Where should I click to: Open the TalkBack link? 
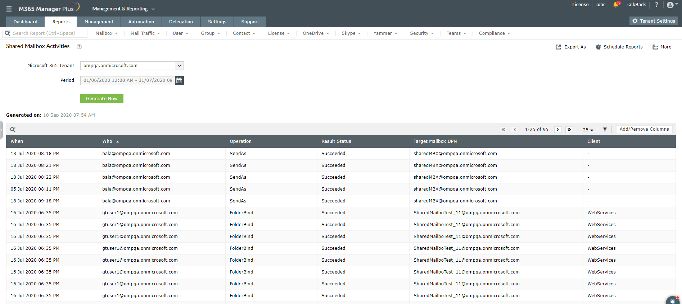(x=636, y=5)
